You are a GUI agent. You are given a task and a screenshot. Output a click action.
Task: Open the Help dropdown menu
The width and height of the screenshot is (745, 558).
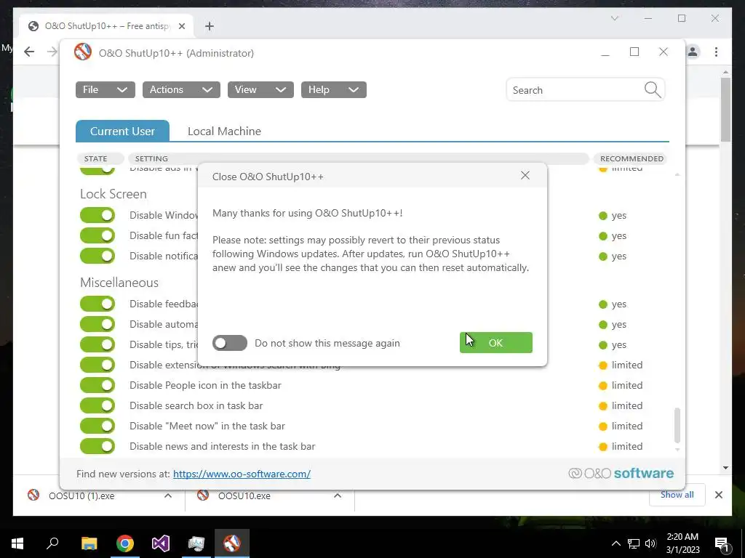click(x=333, y=89)
